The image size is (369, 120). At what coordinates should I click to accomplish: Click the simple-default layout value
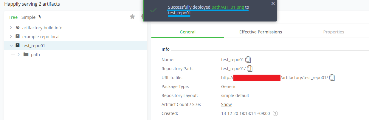[x=235, y=96]
